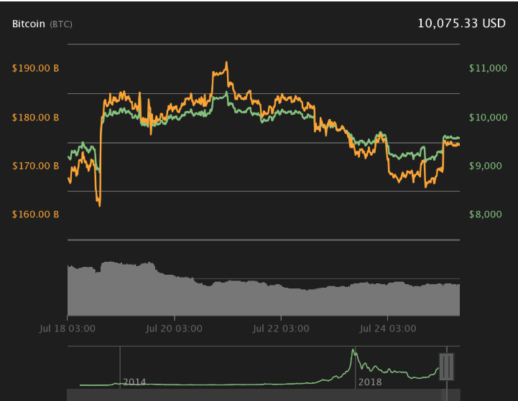Click the $9,000 price axis label
Screen dimensions: 518x401
(488, 166)
